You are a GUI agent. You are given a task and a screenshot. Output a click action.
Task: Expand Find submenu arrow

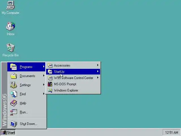coord(44,93)
